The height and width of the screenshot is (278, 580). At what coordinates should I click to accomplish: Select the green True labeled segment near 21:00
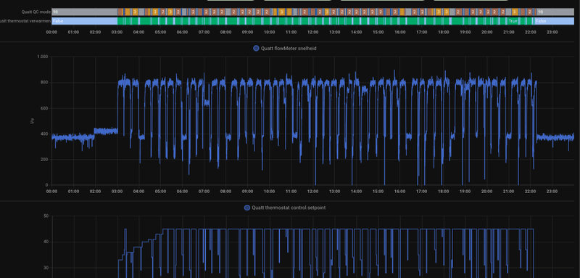513,21
